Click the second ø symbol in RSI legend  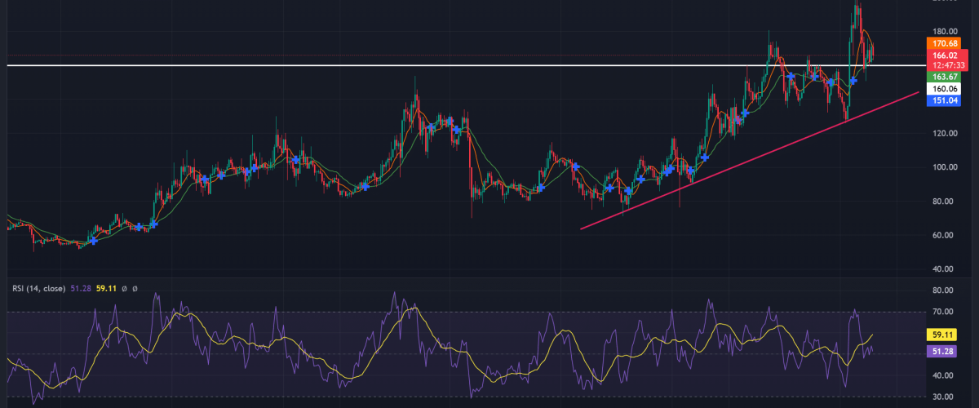tap(135, 287)
